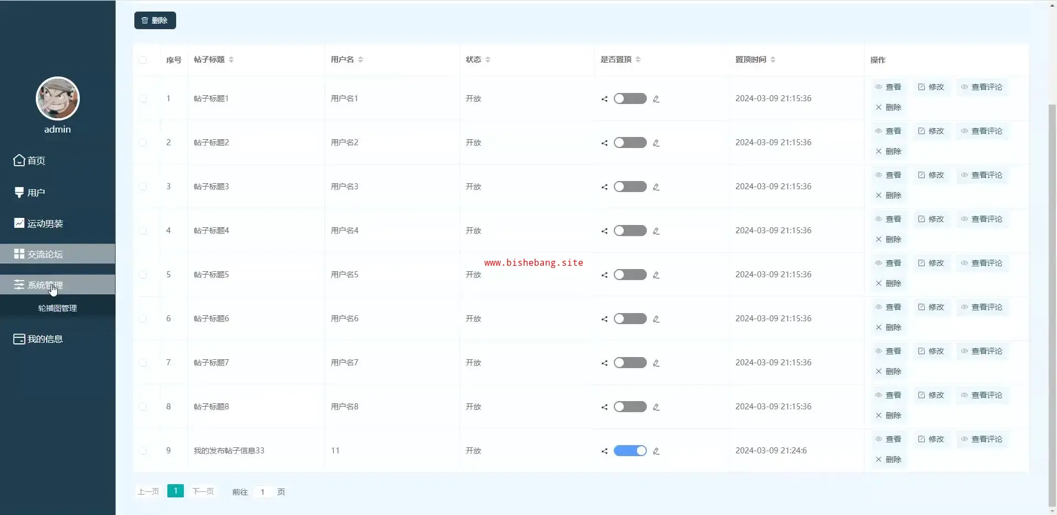Screen dimensions: 1057x515
Task: Tick the select-all checkbox in the table header
Action: tap(143, 60)
